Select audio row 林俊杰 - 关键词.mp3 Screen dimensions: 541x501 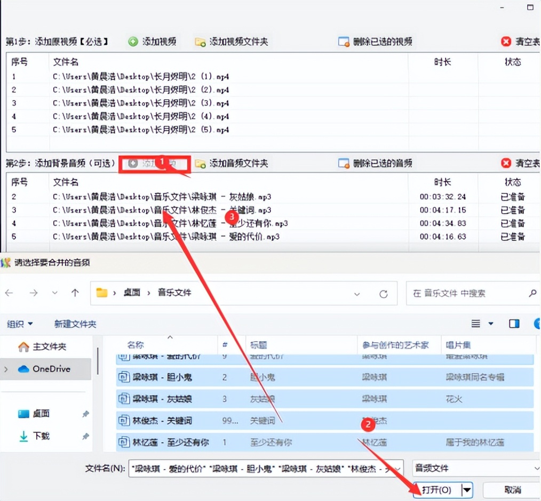pyautogui.click(x=273, y=210)
